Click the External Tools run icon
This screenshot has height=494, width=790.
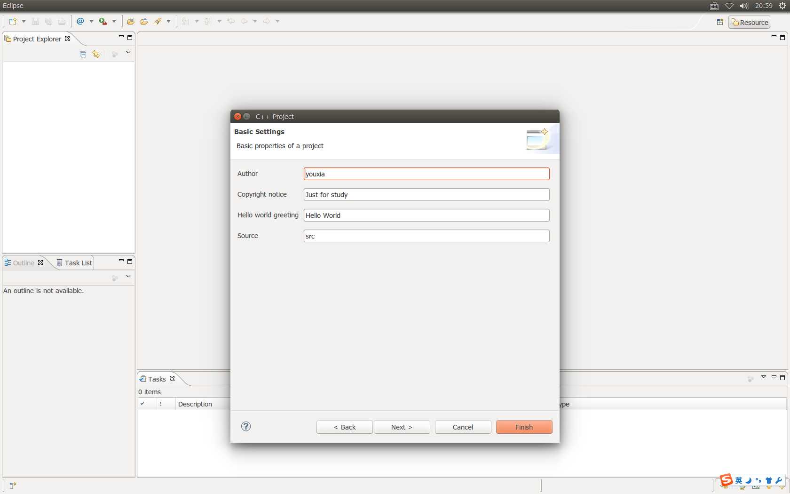click(x=103, y=22)
